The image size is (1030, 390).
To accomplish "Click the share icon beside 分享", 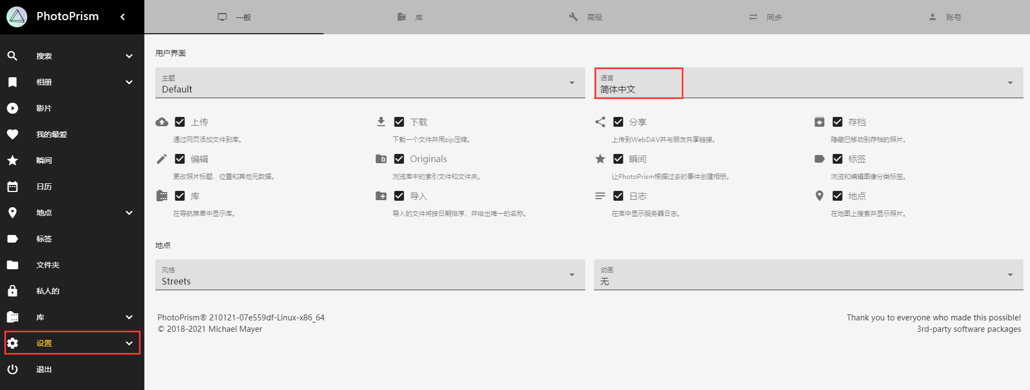I will [600, 122].
